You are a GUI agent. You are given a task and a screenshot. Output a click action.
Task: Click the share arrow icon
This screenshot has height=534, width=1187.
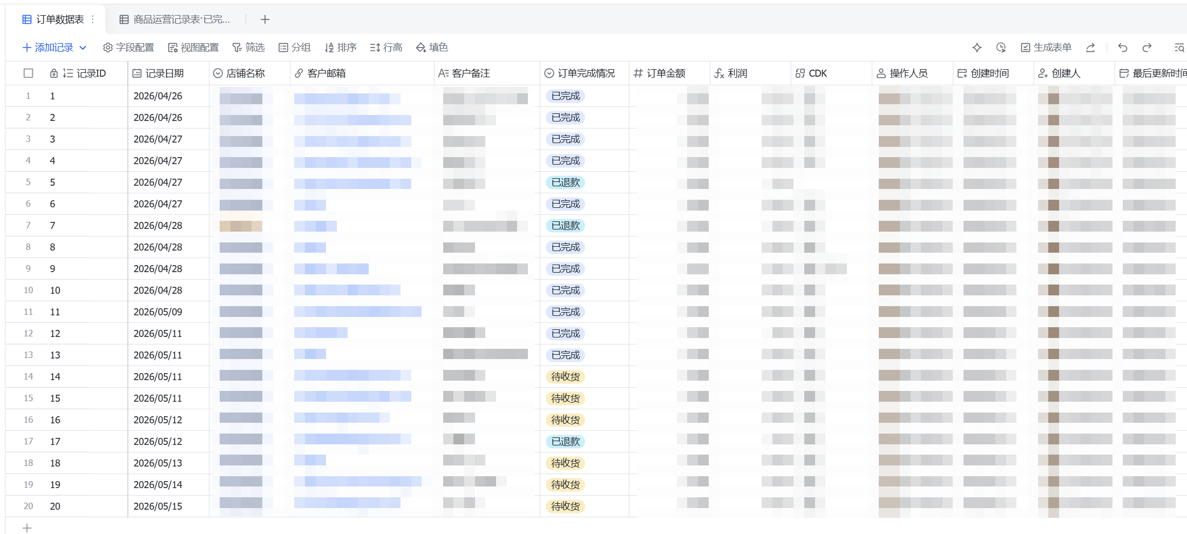point(1090,48)
